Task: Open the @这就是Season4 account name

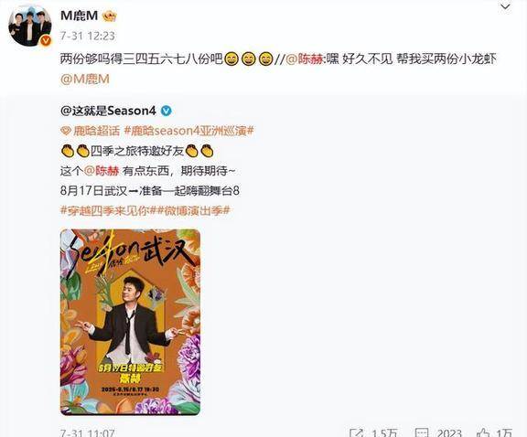Action: tap(108, 111)
